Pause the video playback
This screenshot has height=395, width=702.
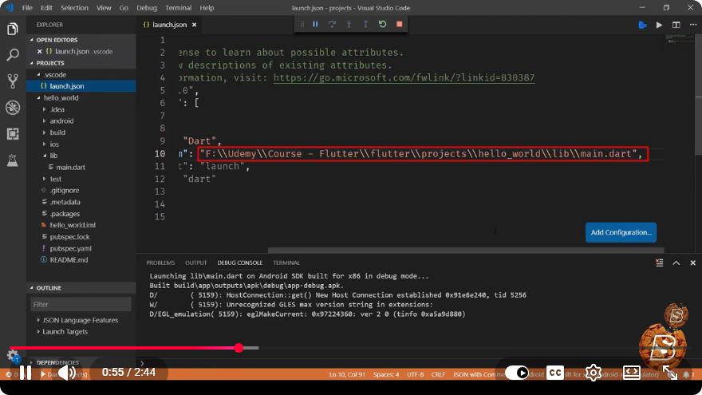tap(26, 373)
